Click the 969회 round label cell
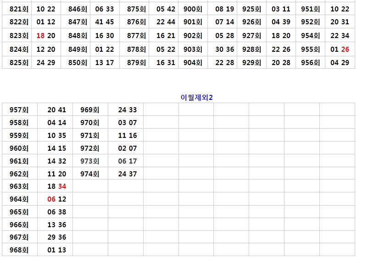Screen dimensions: 368x268 [x=89, y=109]
